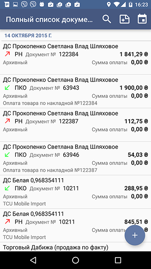The width and height of the screenshot is (151, 269).
Task: Tap the recent apps square button
Action: [118, 260]
